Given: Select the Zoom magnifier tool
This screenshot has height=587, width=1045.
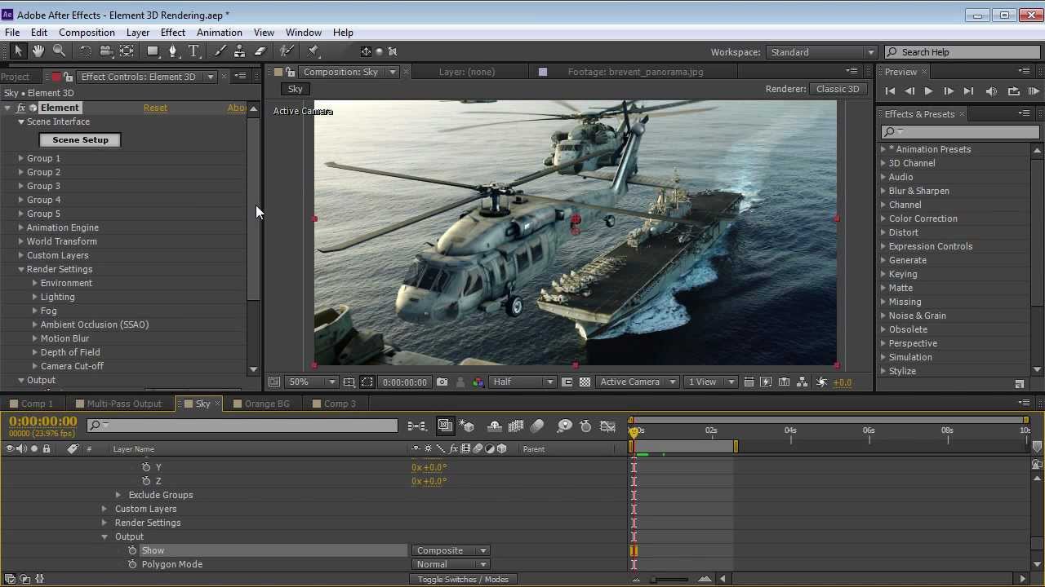Looking at the screenshot, I should 59,51.
